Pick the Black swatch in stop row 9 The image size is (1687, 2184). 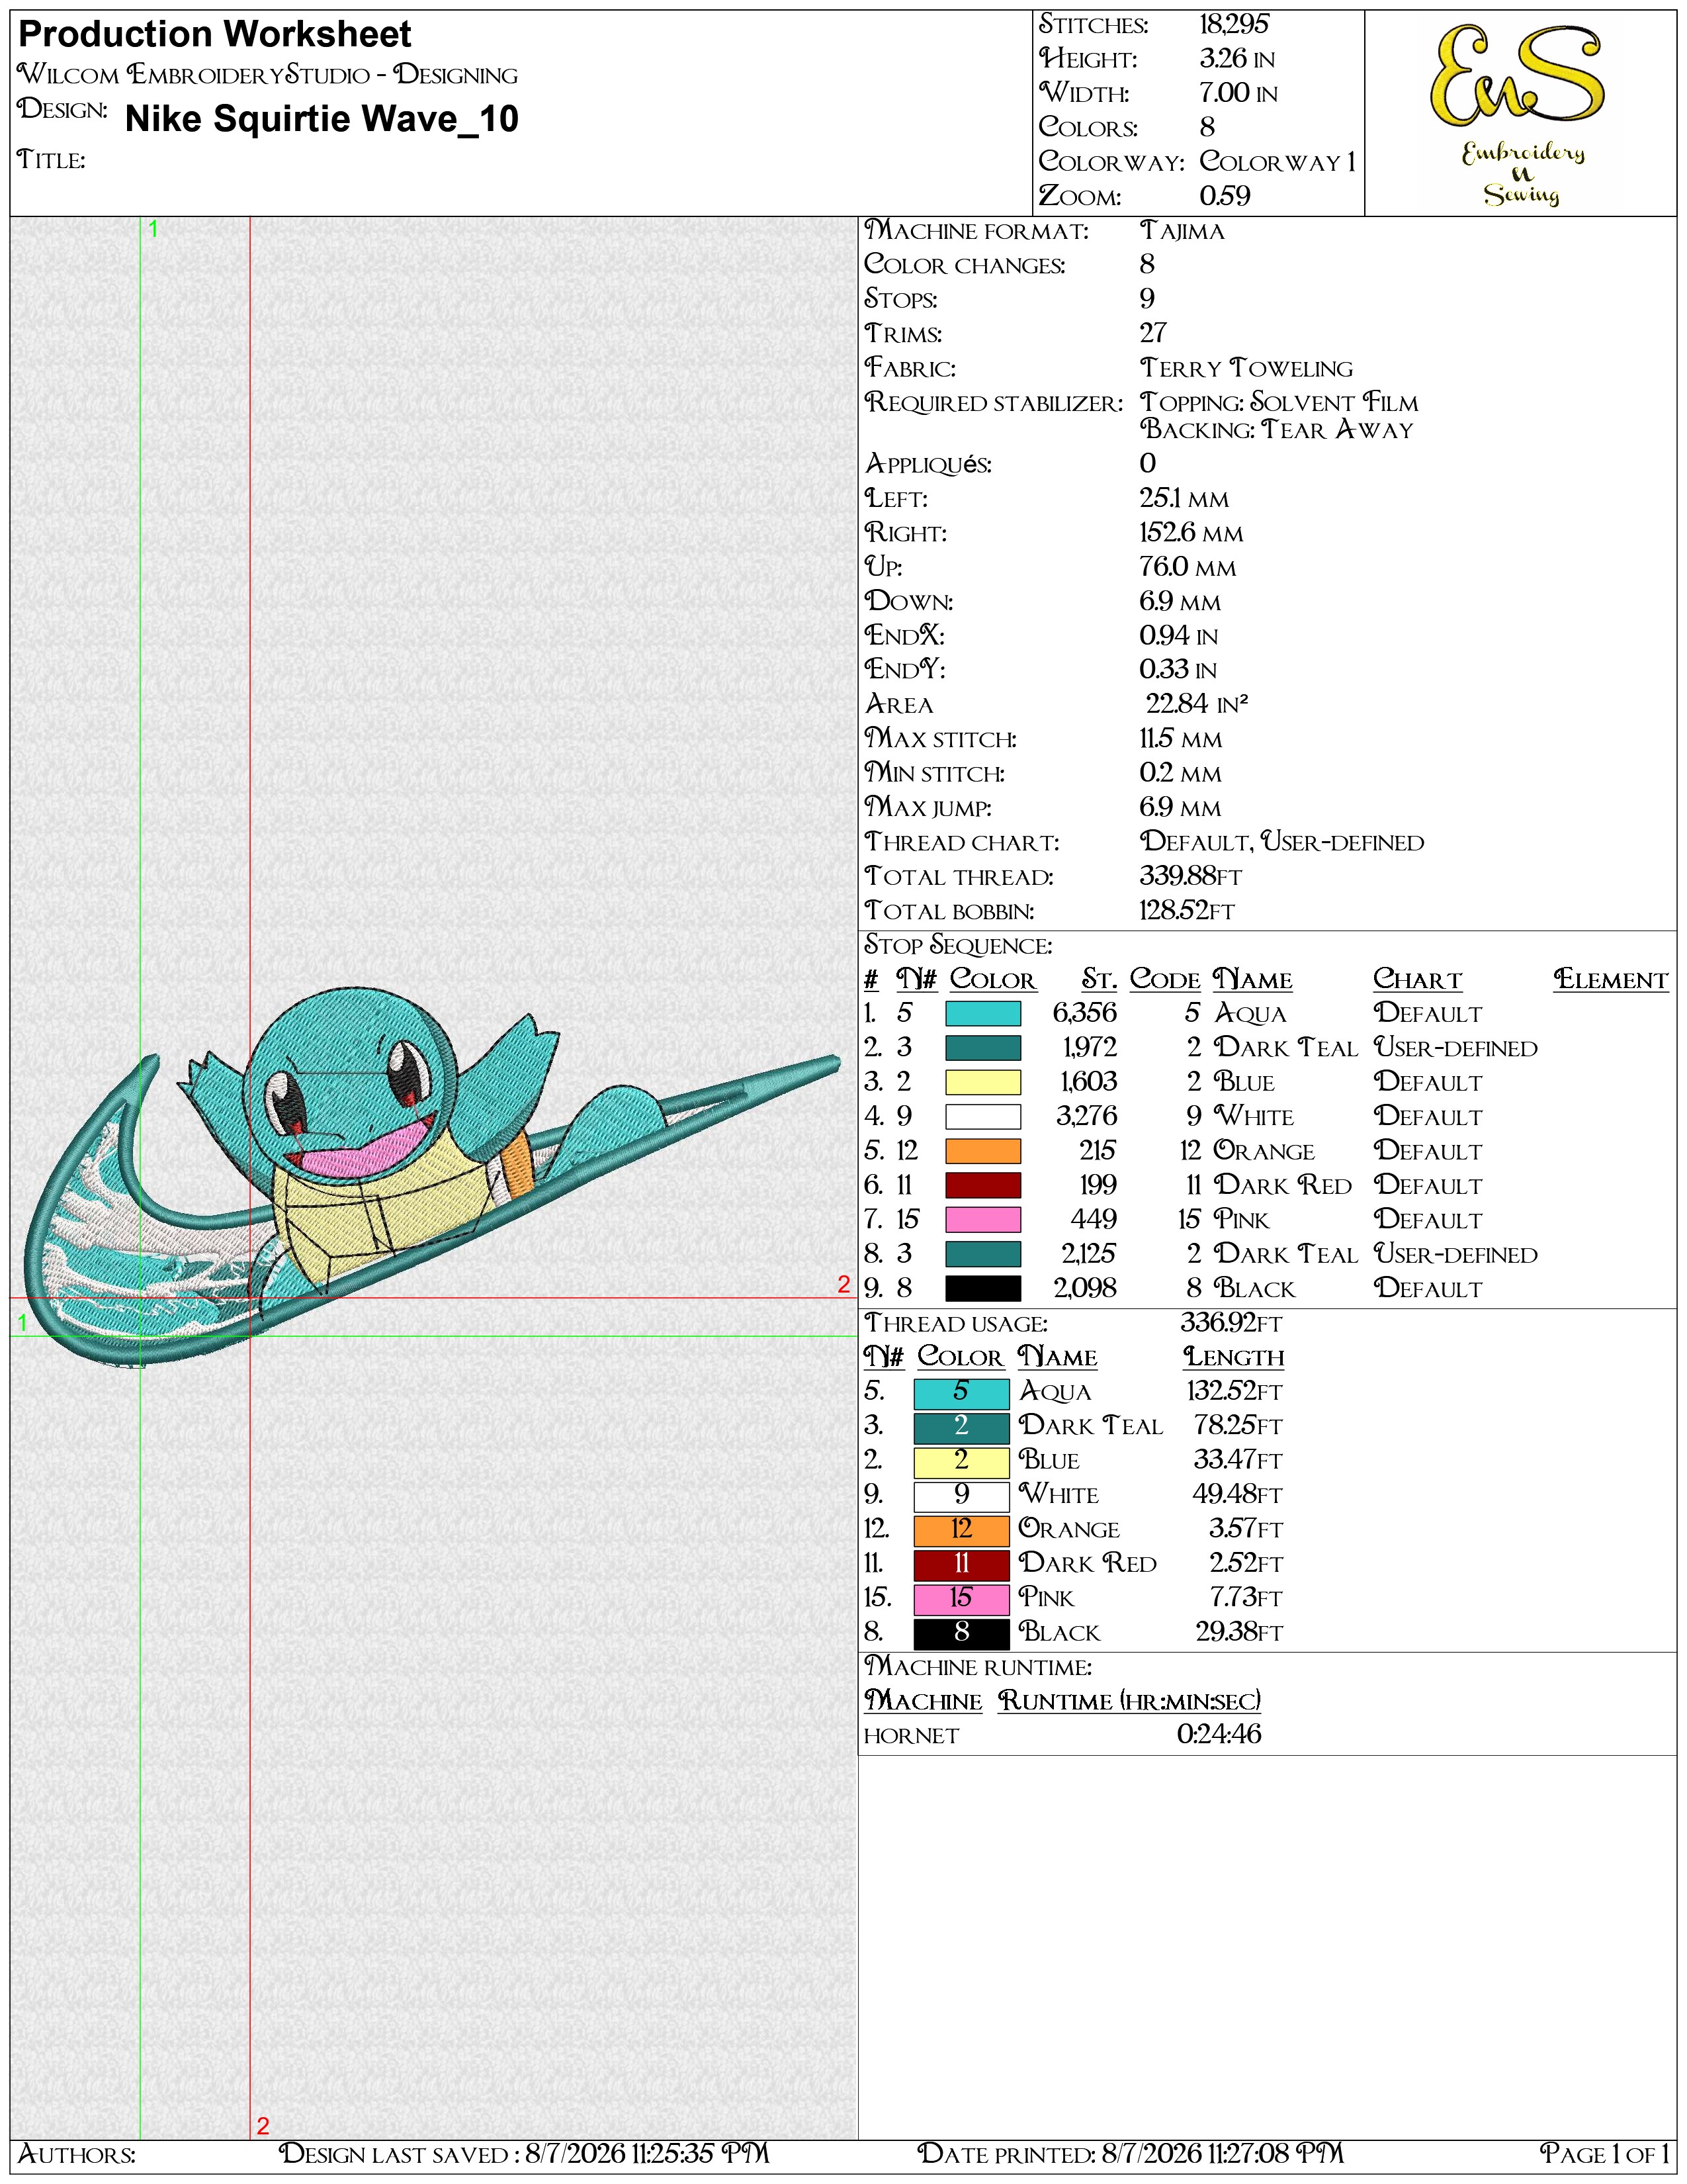pyautogui.click(x=982, y=1288)
